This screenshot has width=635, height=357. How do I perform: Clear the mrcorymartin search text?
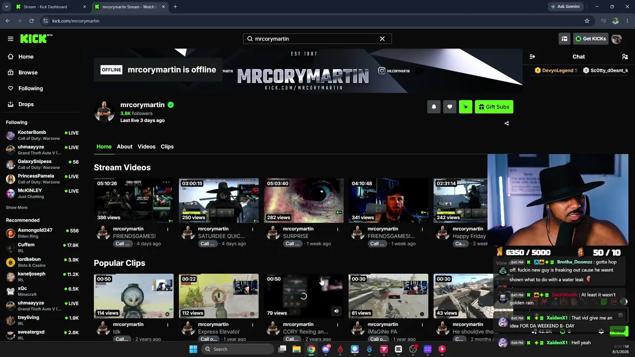click(x=382, y=39)
